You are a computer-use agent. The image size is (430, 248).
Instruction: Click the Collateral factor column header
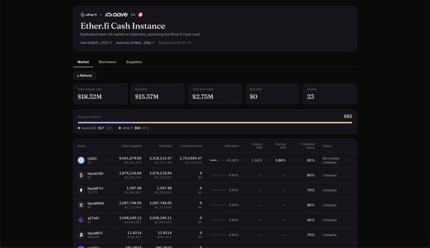[308, 146]
